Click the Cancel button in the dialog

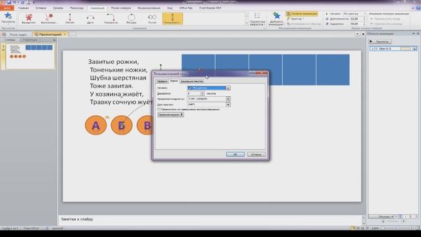coord(256,155)
